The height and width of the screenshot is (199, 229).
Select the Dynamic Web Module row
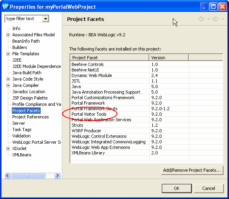(146, 75)
